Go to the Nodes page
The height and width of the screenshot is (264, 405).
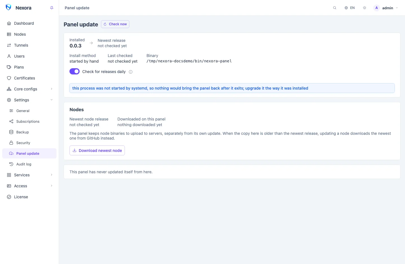tap(29, 34)
